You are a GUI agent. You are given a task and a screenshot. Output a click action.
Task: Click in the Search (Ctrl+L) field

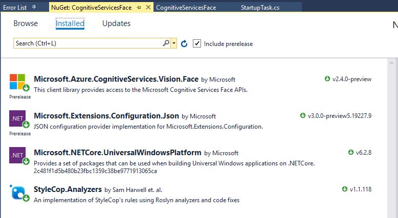coord(87,43)
